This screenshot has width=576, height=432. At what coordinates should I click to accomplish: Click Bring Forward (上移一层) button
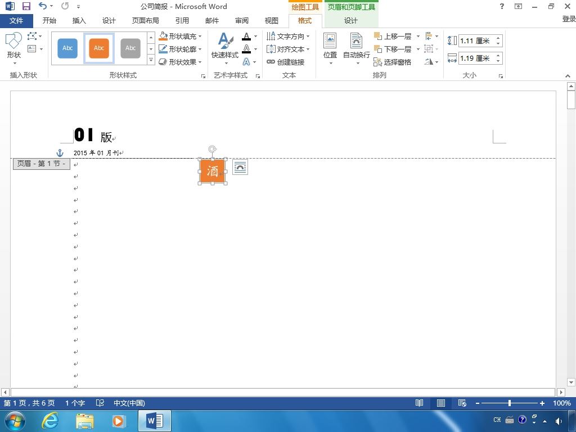tap(392, 36)
